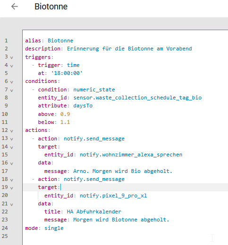Click notify.pixel_9_pro_xl entity
The image size is (228, 245).
point(113,196)
